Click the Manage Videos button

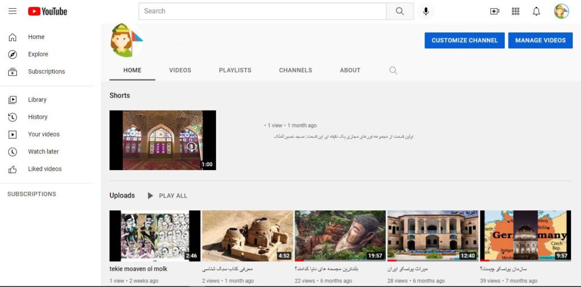[540, 40]
